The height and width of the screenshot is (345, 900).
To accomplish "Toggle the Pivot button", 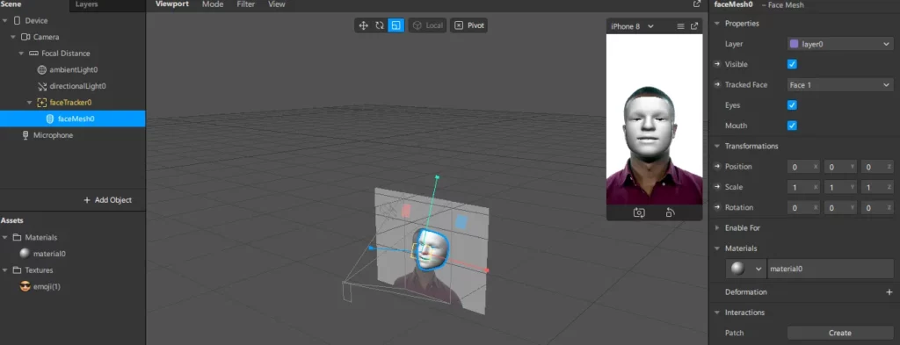I will (x=469, y=25).
